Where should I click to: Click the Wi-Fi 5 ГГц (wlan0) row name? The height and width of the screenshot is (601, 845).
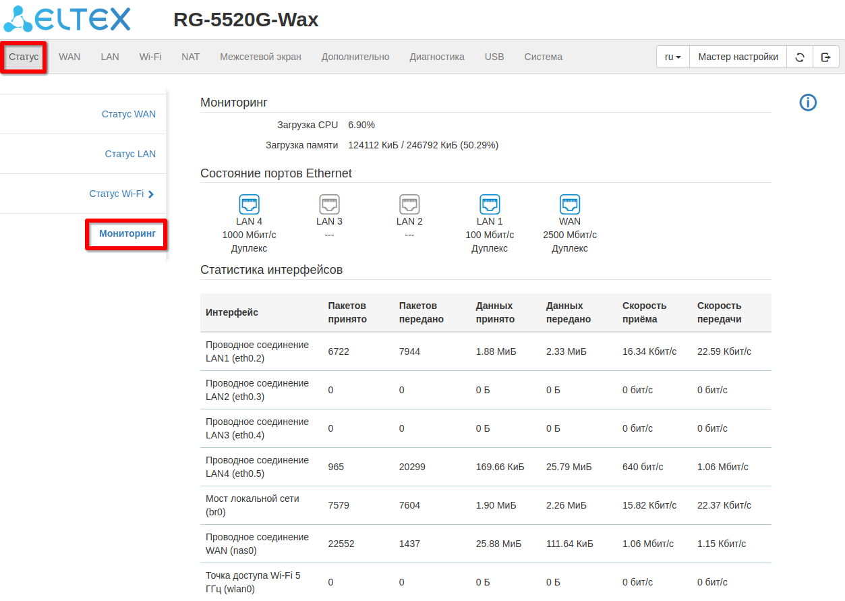click(253, 582)
